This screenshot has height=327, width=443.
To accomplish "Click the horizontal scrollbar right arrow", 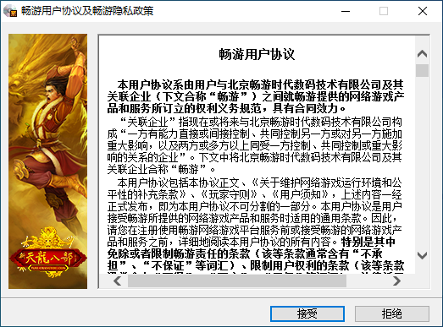I will pyautogui.click(x=397, y=281).
